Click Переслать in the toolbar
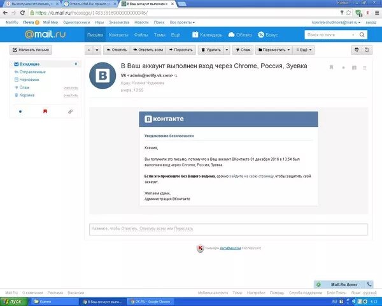The height and width of the screenshot is (306, 382). pos(181,50)
